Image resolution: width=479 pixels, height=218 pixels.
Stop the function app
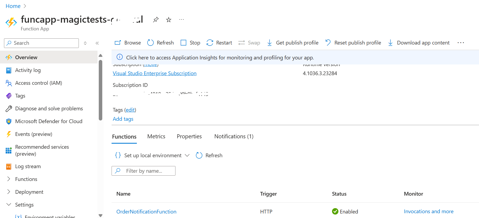tap(190, 43)
